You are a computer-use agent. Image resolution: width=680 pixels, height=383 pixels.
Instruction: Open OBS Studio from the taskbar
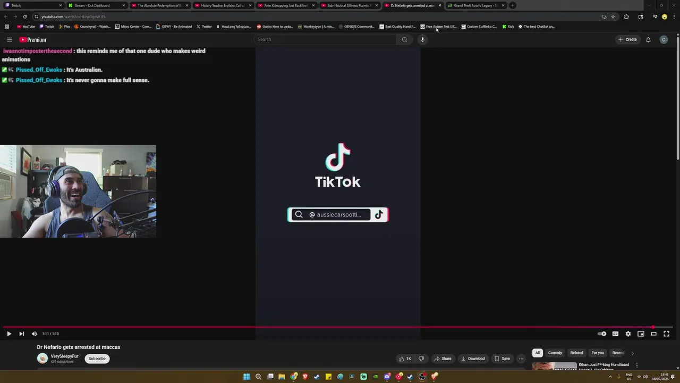(422, 377)
